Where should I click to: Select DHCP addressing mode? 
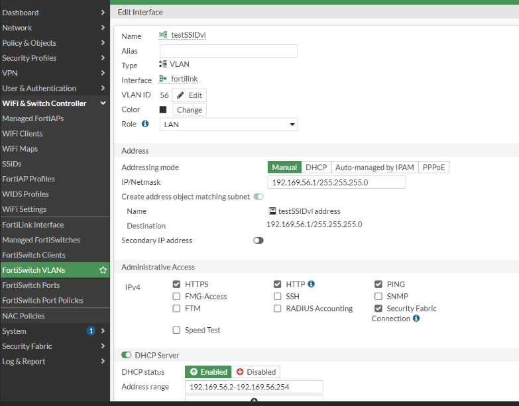(x=316, y=168)
